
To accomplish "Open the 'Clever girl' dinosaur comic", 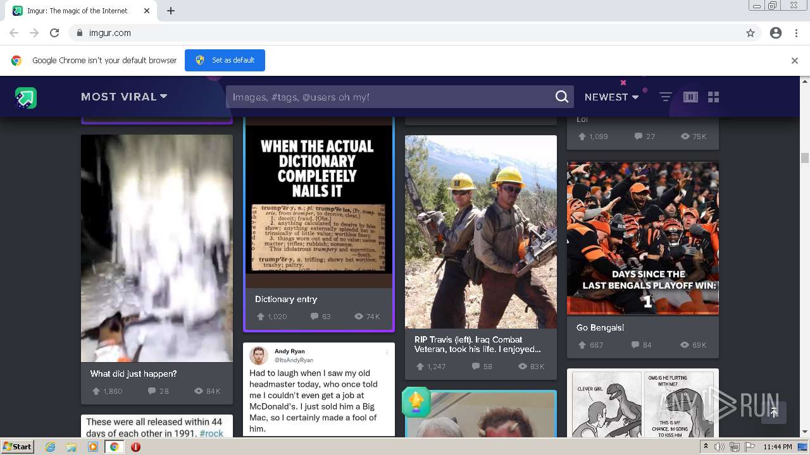I will [x=643, y=403].
